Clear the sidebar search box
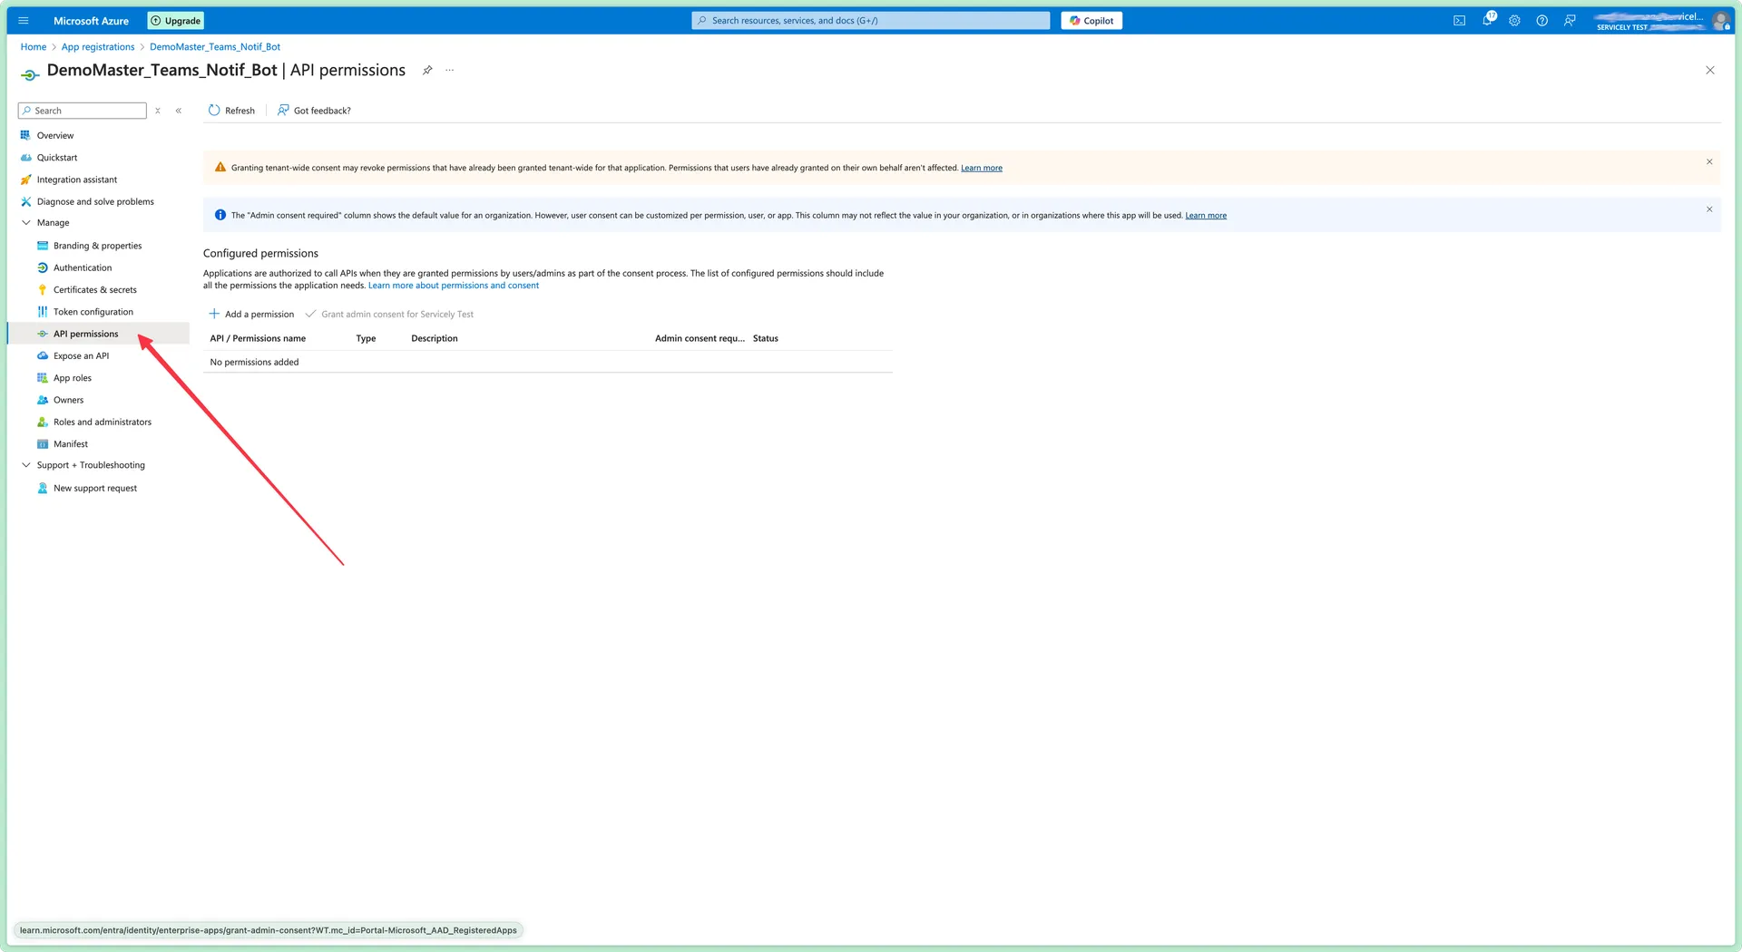The width and height of the screenshot is (1742, 952). coord(158,111)
